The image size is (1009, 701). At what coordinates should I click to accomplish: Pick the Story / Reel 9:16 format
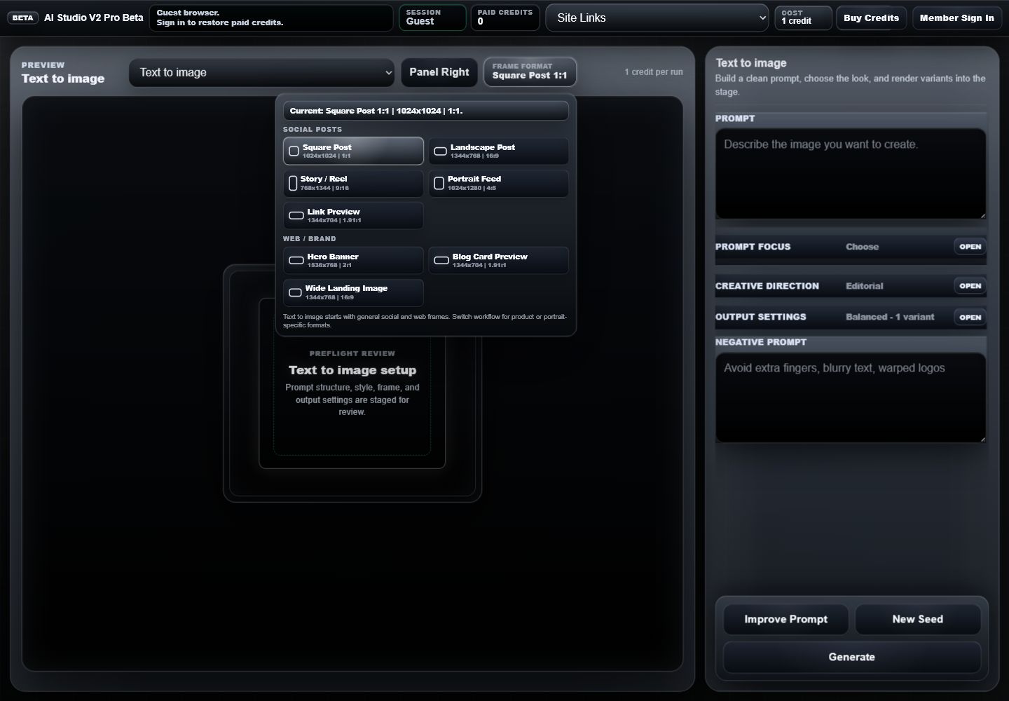353,183
